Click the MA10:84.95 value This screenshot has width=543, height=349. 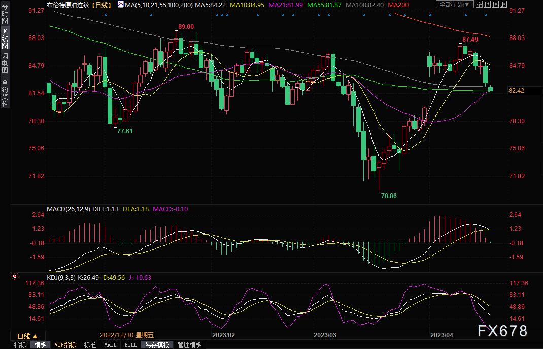[247, 5]
